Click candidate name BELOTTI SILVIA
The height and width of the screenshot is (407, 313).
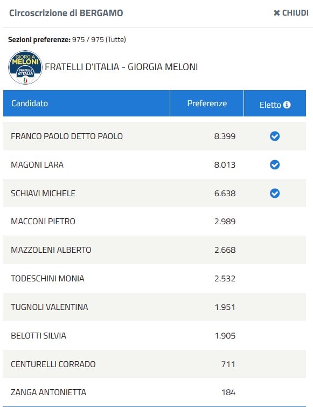pyautogui.click(x=38, y=336)
